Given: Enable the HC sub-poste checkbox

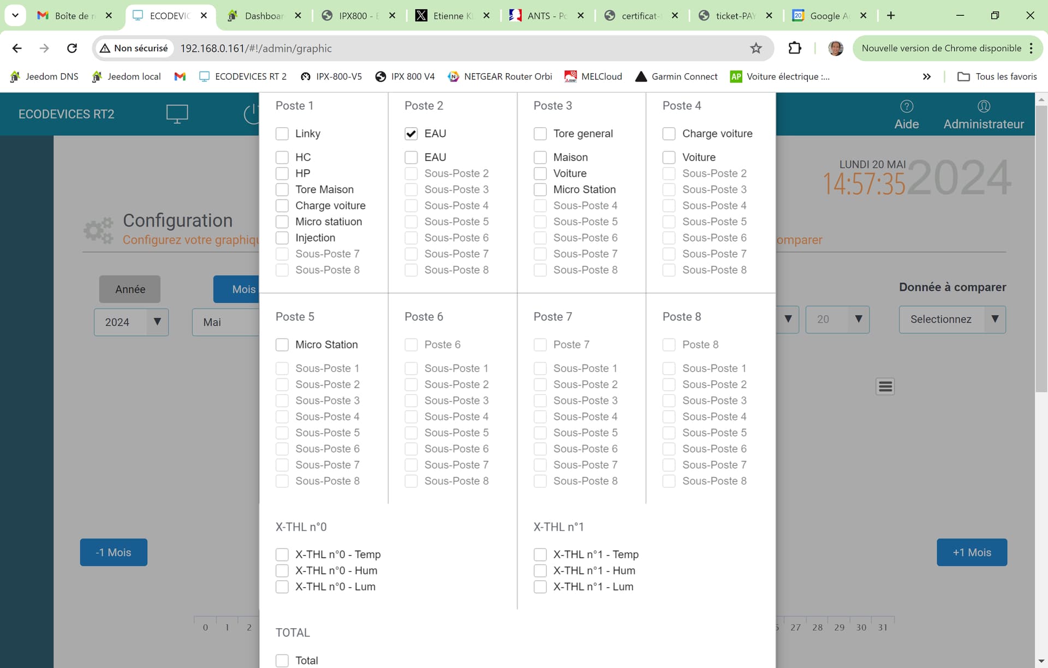Looking at the screenshot, I should tap(282, 157).
